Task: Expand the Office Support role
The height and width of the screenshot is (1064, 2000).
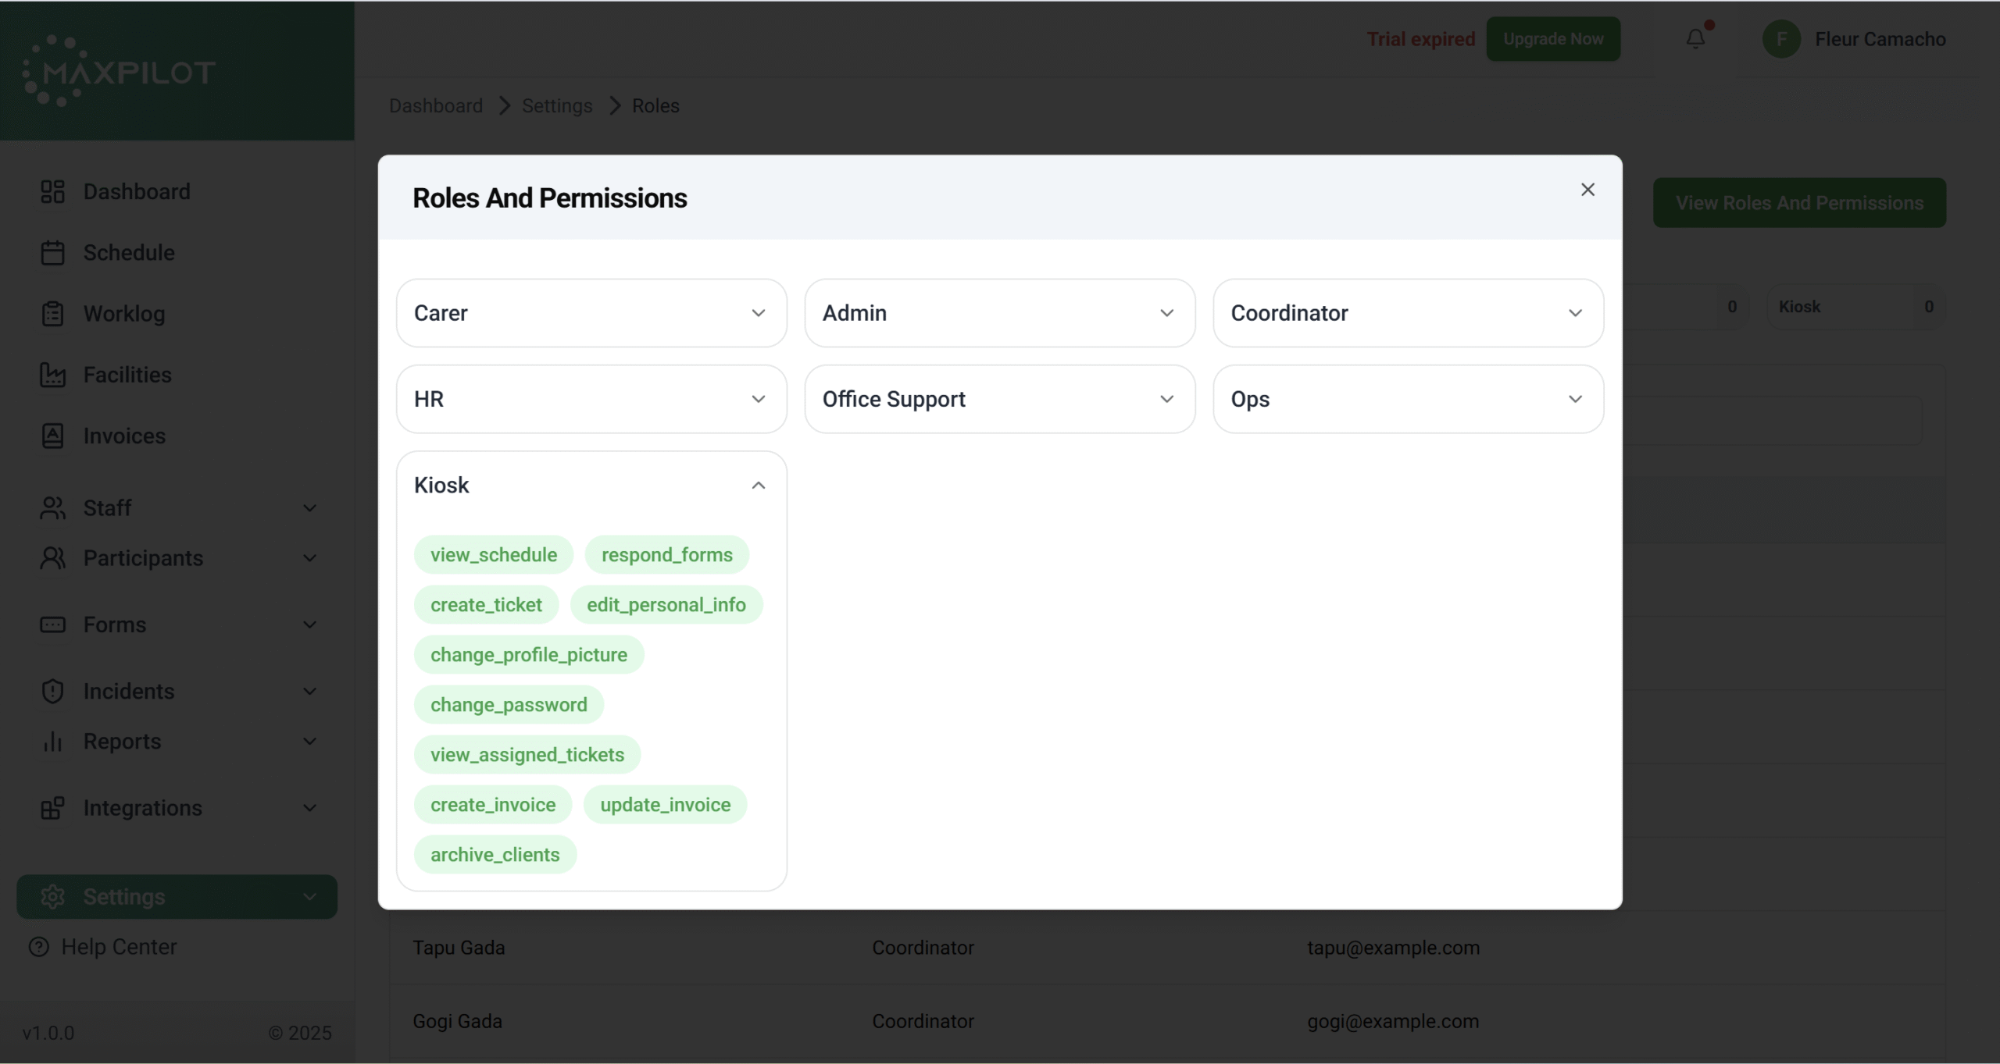Action: pos(999,399)
